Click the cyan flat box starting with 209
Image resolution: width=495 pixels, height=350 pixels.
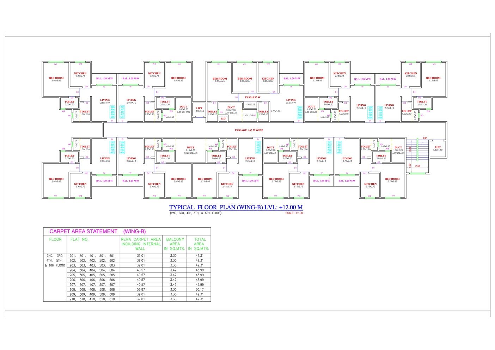click(371, 113)
